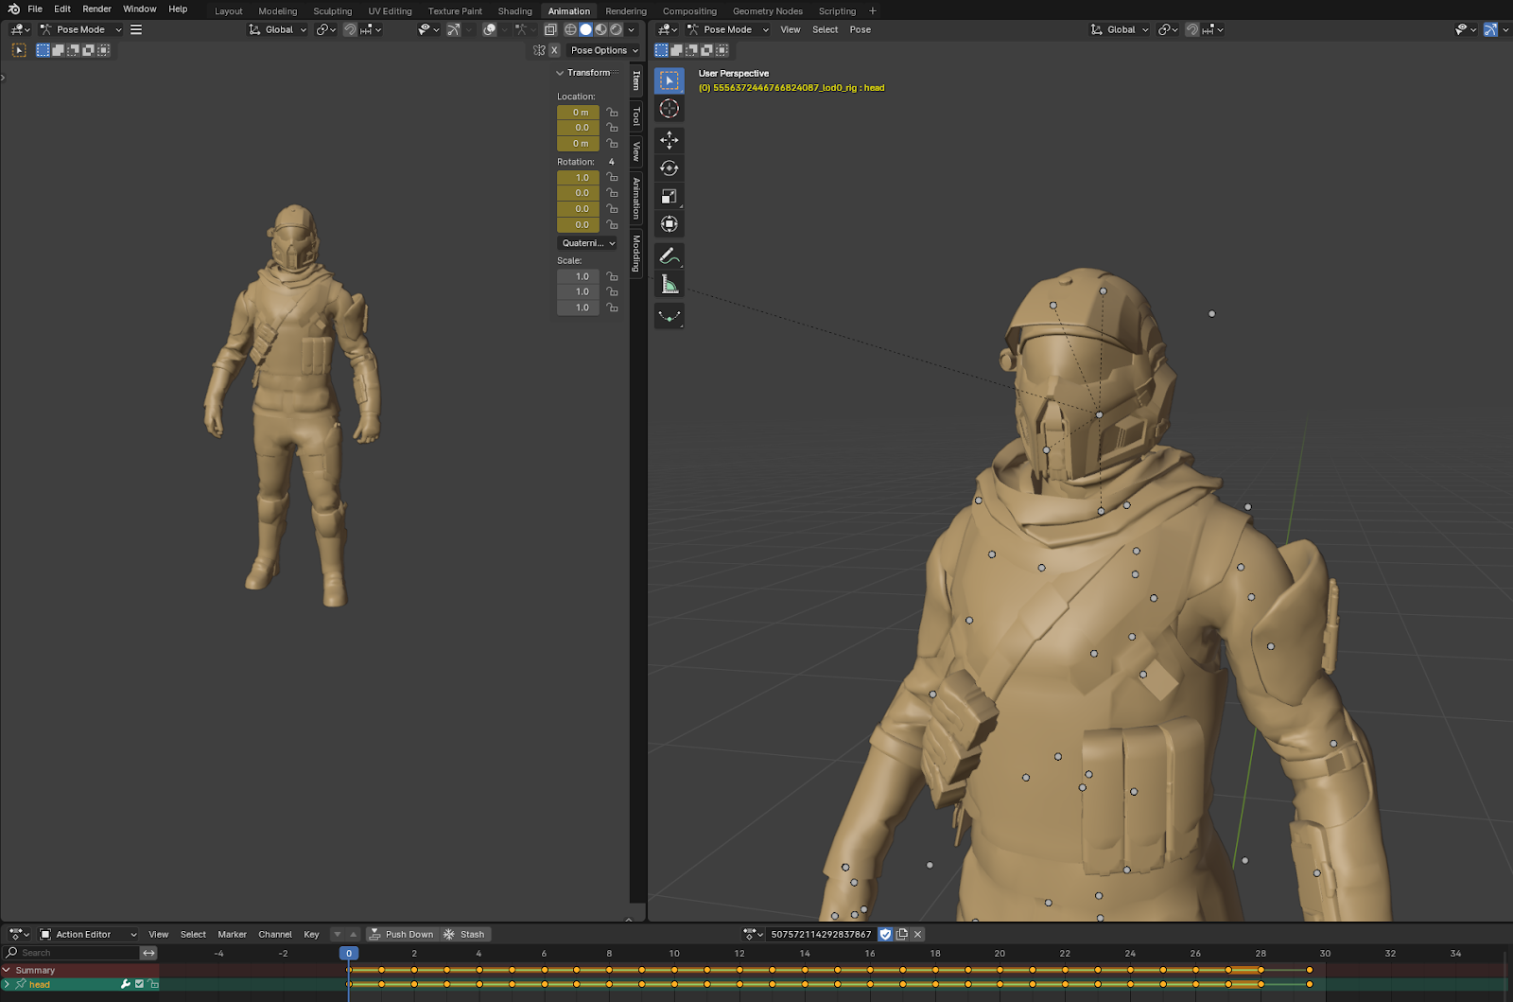Toggle X-axis mirror next to Pose Options
The image size is (1513, 1002).
point(554,50)
